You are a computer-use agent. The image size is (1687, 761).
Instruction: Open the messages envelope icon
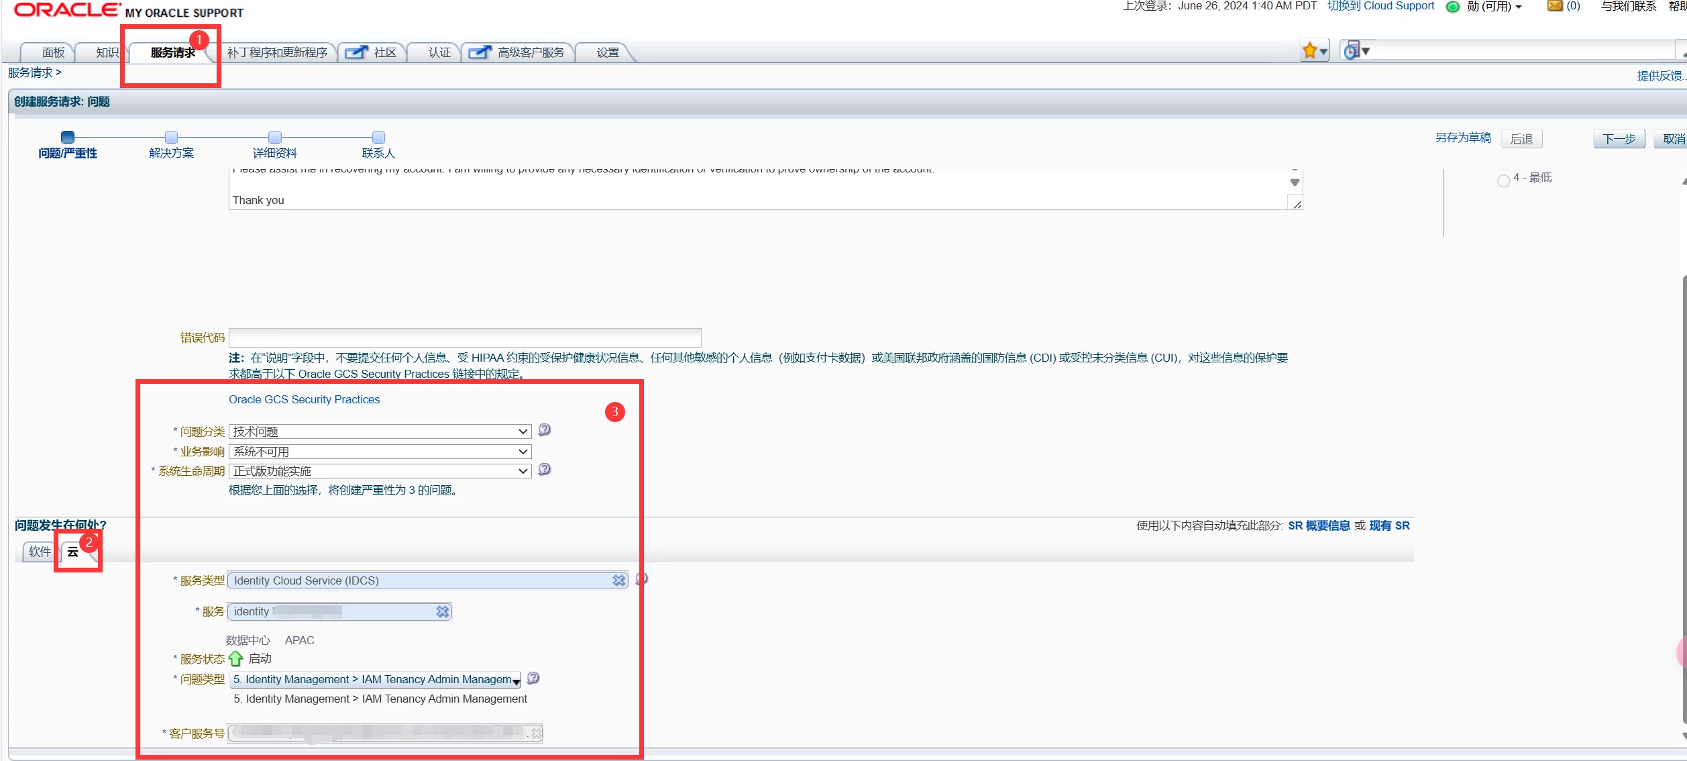pos(1555,6)
